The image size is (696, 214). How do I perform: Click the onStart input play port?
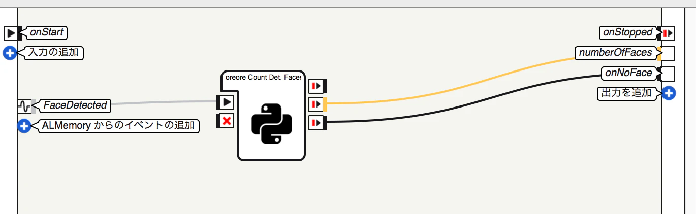click(x=11, y=33)
